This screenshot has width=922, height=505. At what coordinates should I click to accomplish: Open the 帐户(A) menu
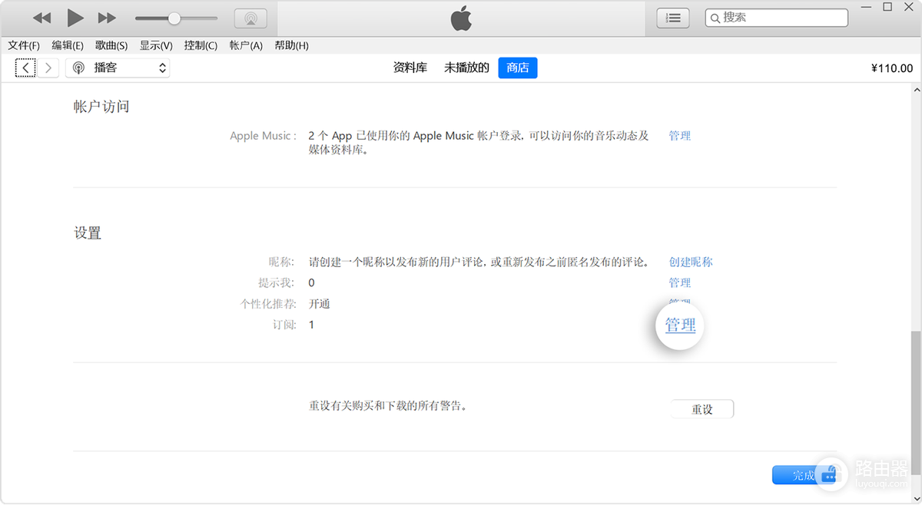coord(246,45)
